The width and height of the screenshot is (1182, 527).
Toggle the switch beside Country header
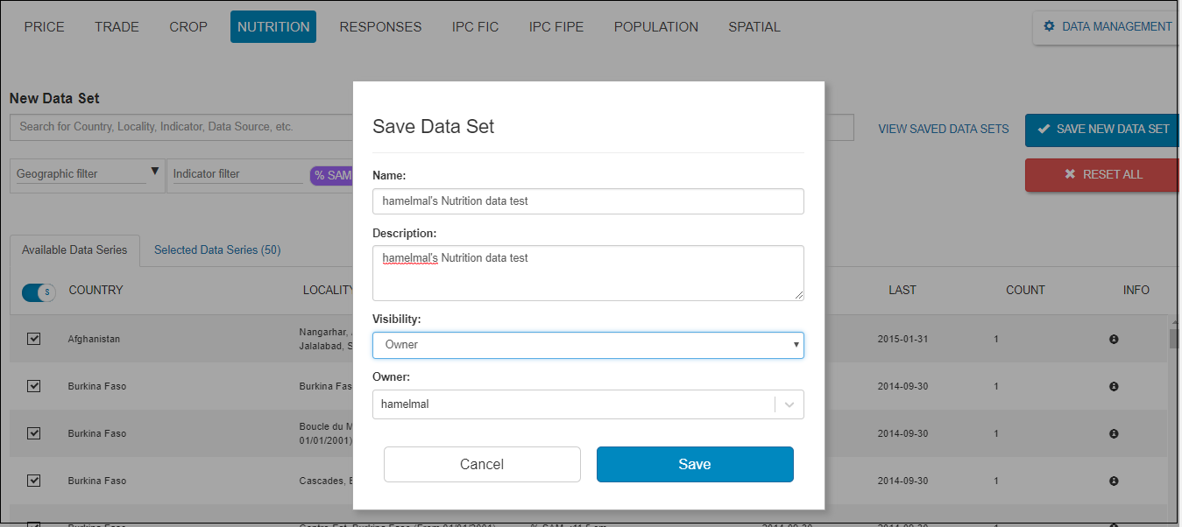pyautogui.click(x=39, y=292)
